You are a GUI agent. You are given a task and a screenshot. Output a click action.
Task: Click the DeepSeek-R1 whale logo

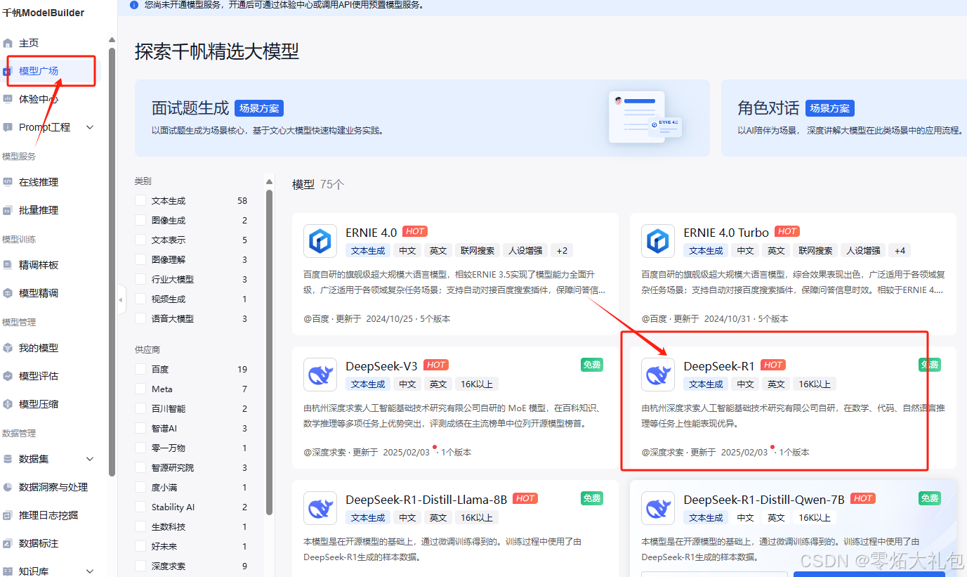coord(658,375)
